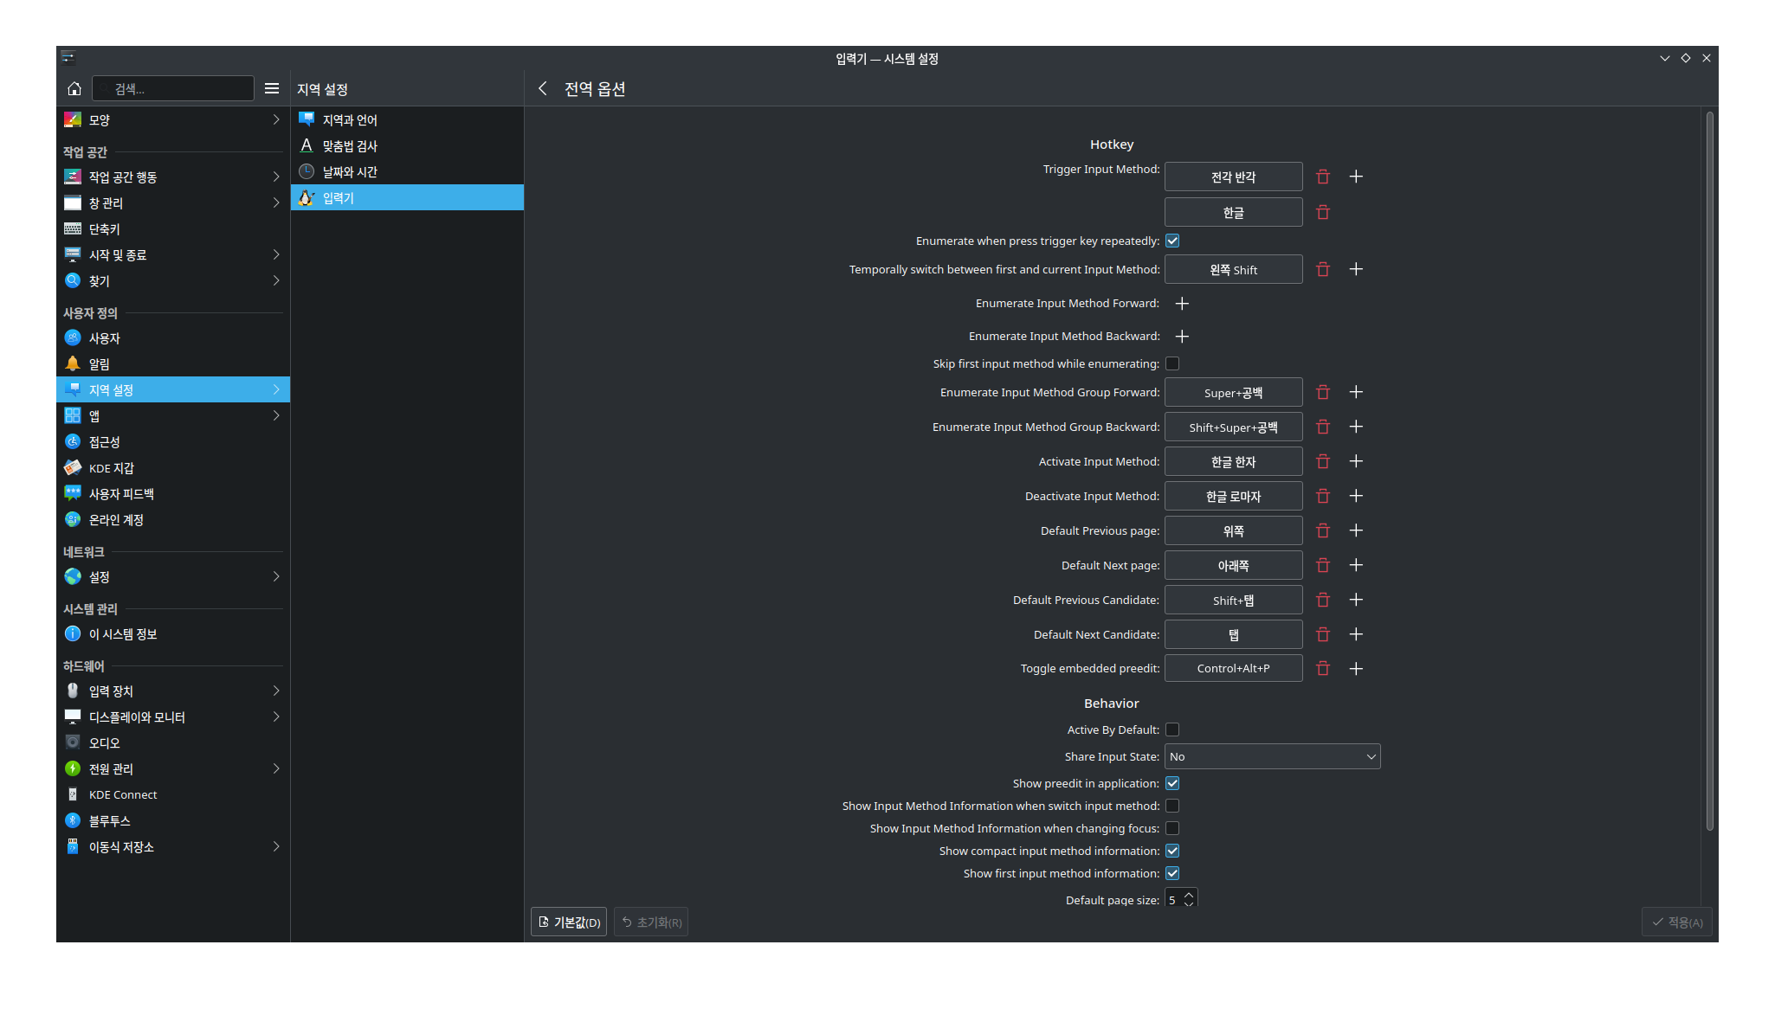Screen dimensions: 1775x1009
Task: Remove the Control+Alt+P embedded preedit shortcut
Action: 1322,668
